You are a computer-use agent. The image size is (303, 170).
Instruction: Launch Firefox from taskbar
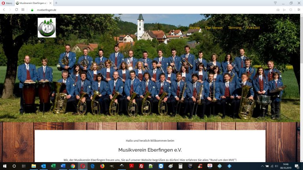pos(102,166)
